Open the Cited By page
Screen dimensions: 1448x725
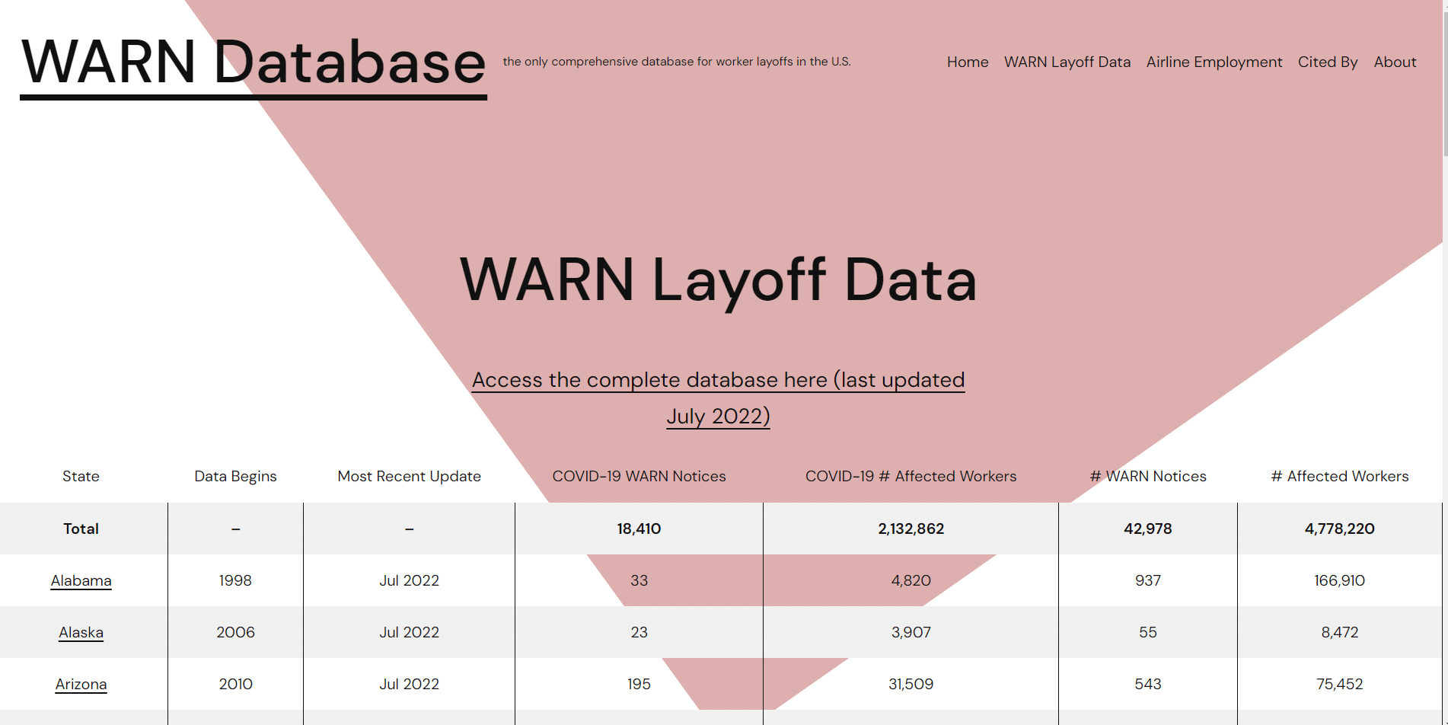point(1328,62)
